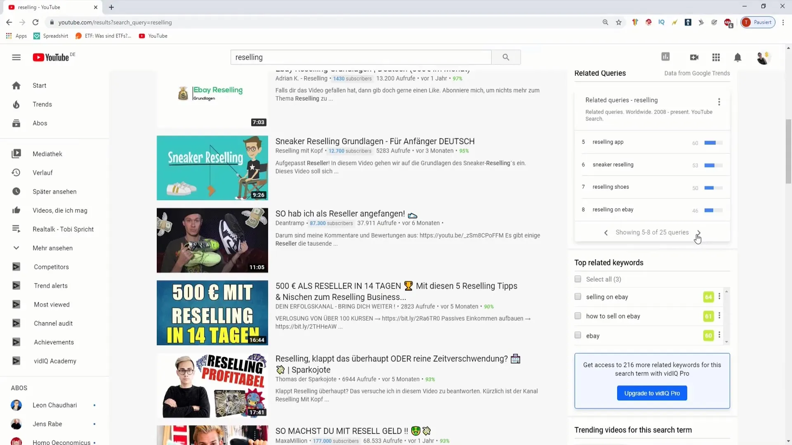
Task: Open options for selling on ebay keyword
Action: pos(719,296)
